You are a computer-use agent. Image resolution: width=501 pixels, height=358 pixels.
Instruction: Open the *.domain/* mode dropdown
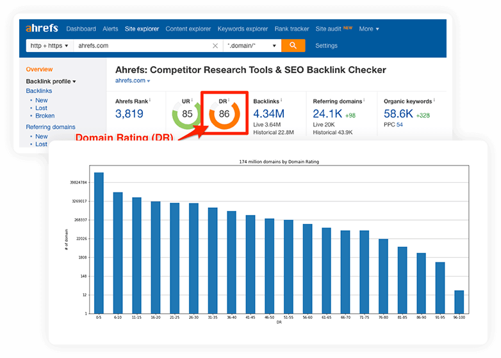(252, 46)
